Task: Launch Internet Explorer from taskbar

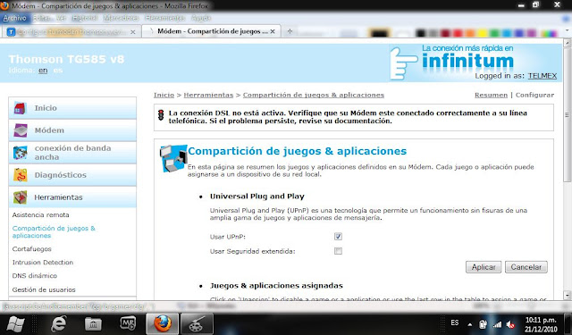Action: click(59, 323)
